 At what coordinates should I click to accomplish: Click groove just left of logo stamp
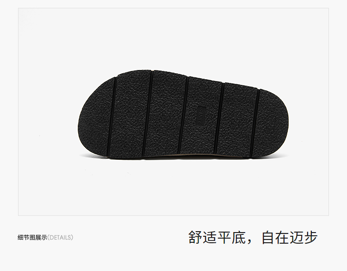(x=183, y=116)
